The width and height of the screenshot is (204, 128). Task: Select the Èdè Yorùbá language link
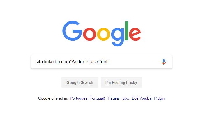point(142,98)
